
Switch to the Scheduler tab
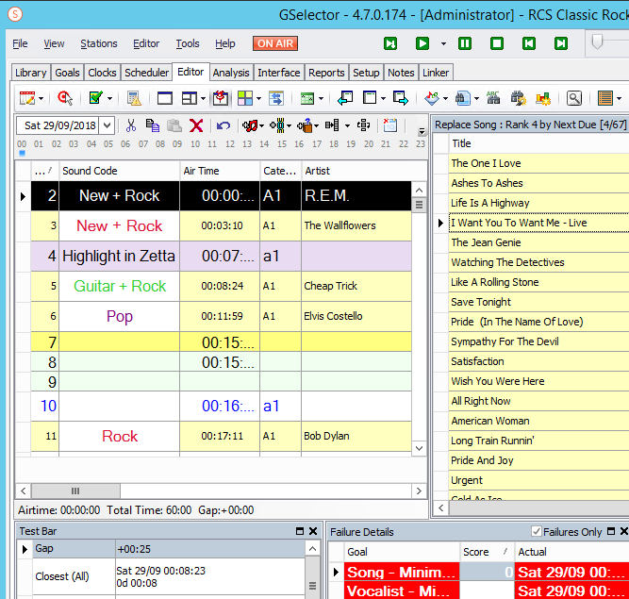coord(146,73)
